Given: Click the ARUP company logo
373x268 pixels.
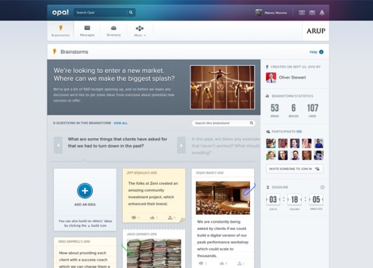Looking at the screenshot, I should 316,31.
